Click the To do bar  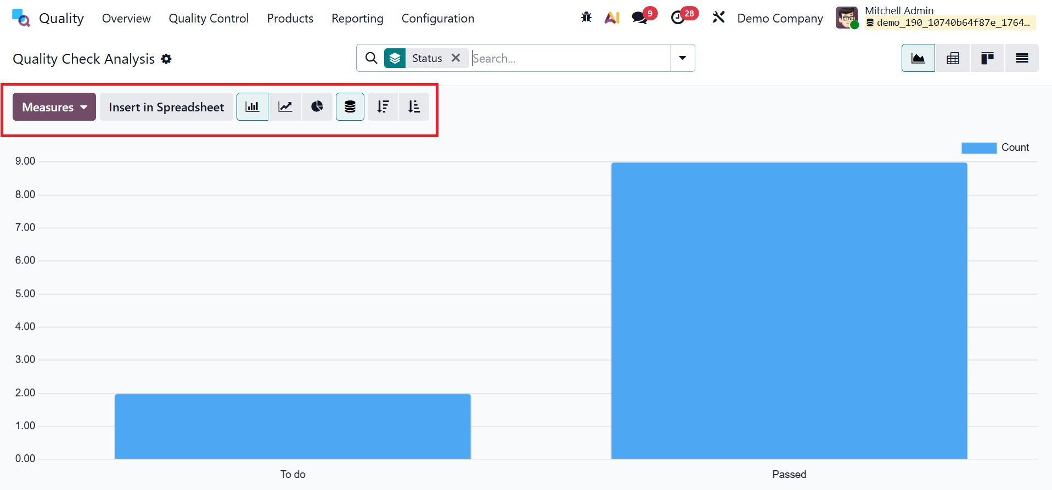(x=292, y=426)
